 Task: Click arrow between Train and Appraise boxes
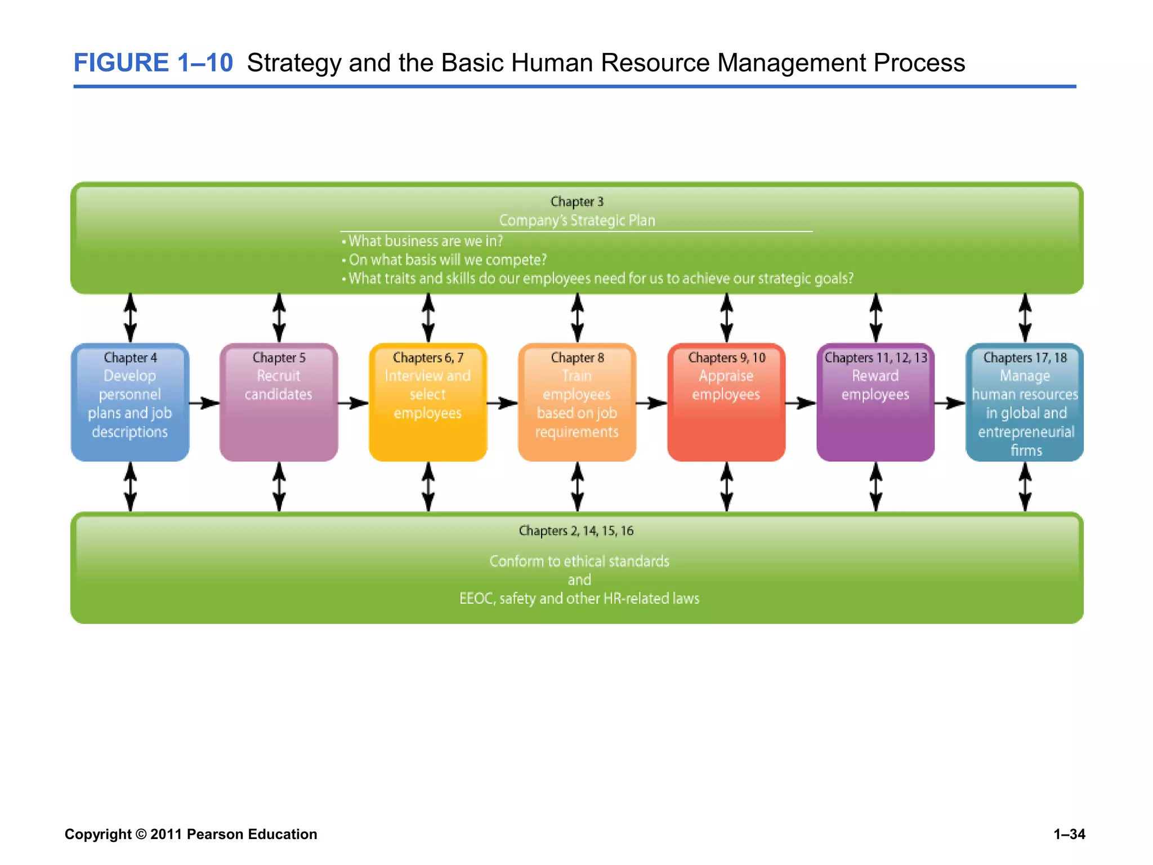click(651, 403)
